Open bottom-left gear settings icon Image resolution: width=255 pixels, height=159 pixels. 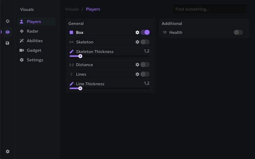tap(8, 151)
